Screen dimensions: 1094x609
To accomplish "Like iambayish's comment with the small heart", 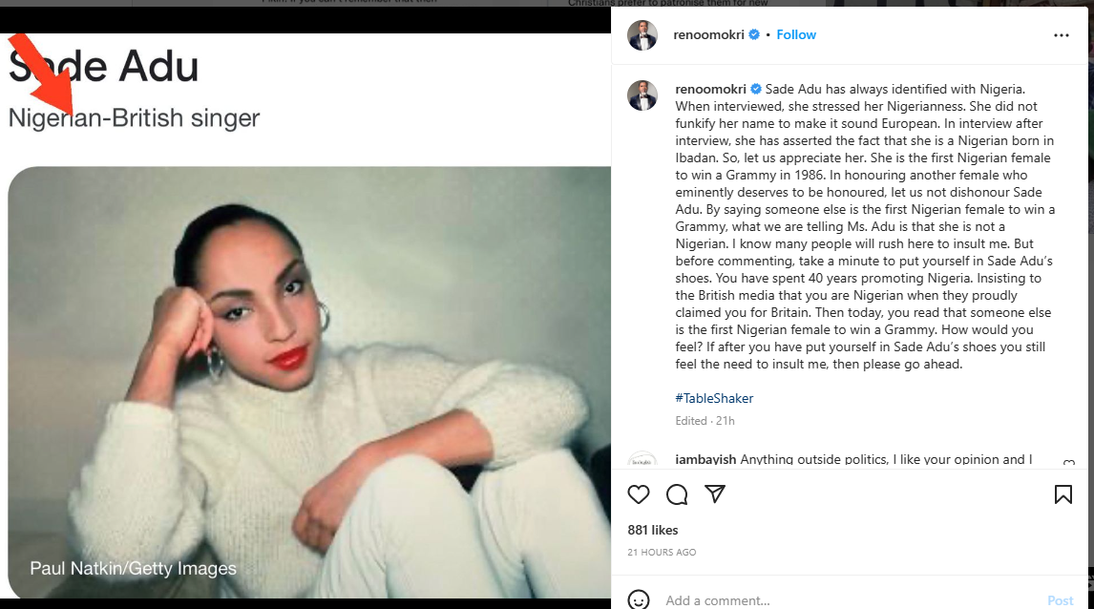I will [x=1068, y=464].
